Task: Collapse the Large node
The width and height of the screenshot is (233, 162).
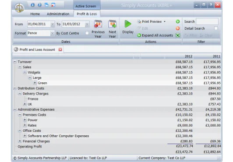Action: (30, 77)
